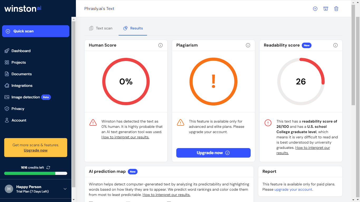
Task: Select the Results tab
Action: click(x=133, y=28)
